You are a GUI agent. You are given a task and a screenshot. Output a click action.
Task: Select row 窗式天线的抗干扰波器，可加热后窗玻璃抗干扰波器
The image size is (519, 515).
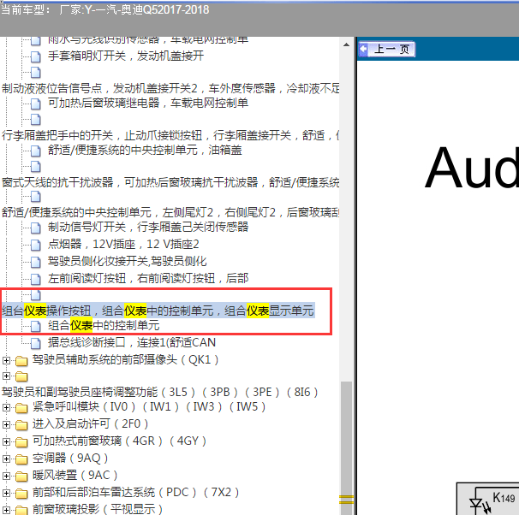(x=170, y=182)
